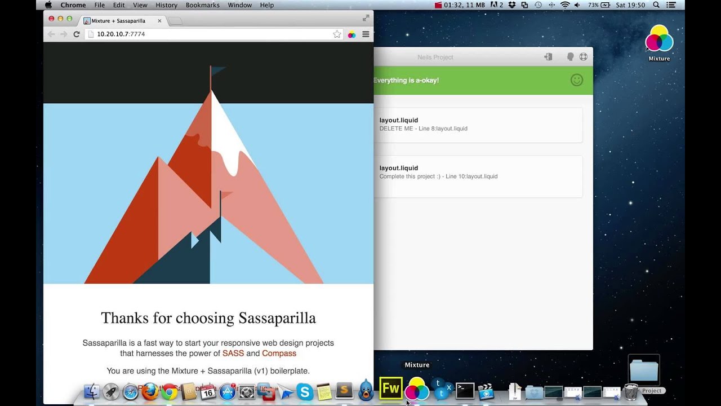Open the Chrome application menu
721x406 pixels.
[73, 5]
